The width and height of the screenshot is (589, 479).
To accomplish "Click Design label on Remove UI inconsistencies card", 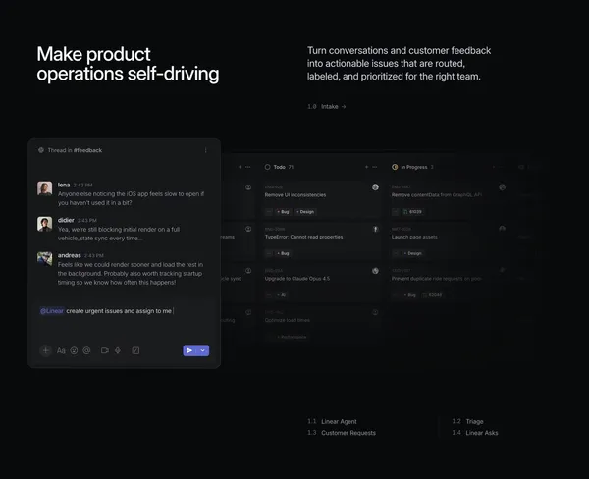I will [x=305, y=212].
